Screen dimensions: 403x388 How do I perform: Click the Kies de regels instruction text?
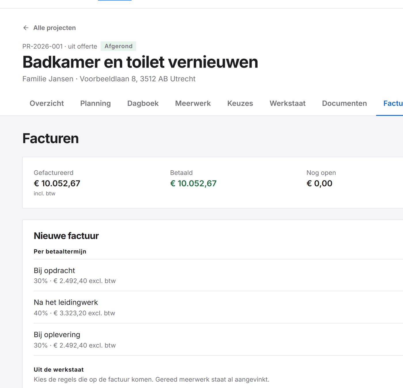pyautogui.click(x=151, y=379)
